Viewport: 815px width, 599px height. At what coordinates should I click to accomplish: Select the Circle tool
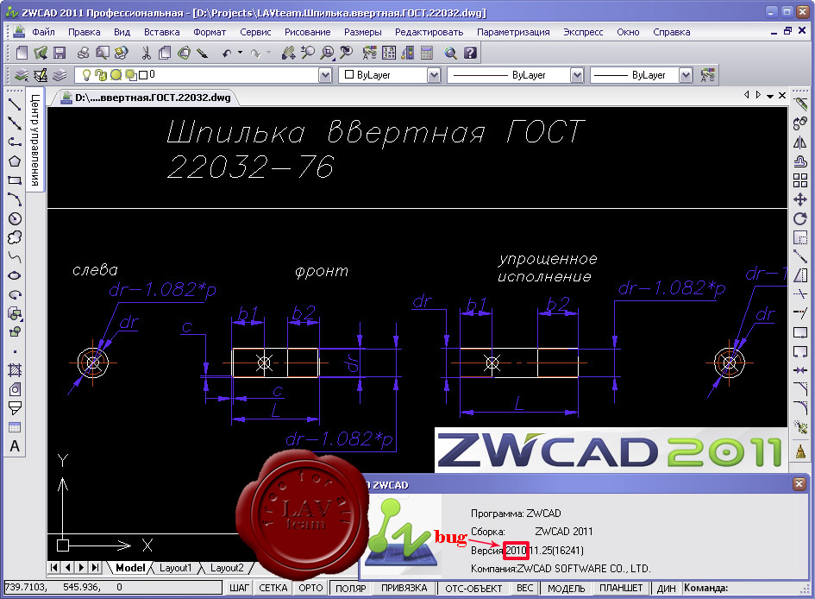tap(15, 218)
